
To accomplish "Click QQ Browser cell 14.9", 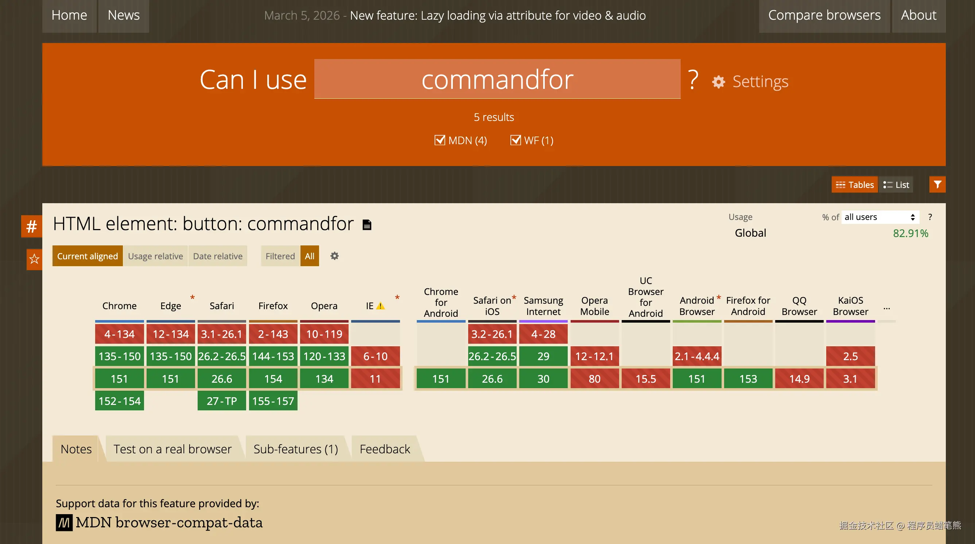I will pos(799,378).
